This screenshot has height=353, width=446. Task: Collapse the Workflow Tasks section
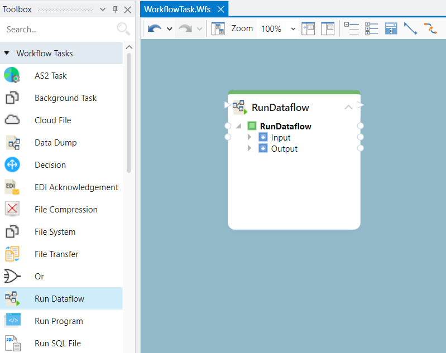7,54
